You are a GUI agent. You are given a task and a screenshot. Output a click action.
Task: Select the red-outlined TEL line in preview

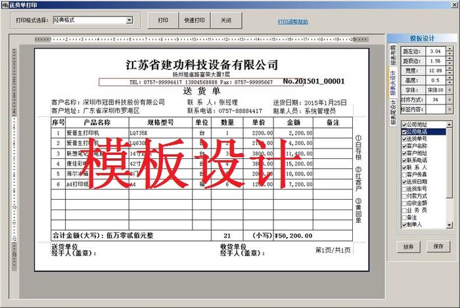188,82
